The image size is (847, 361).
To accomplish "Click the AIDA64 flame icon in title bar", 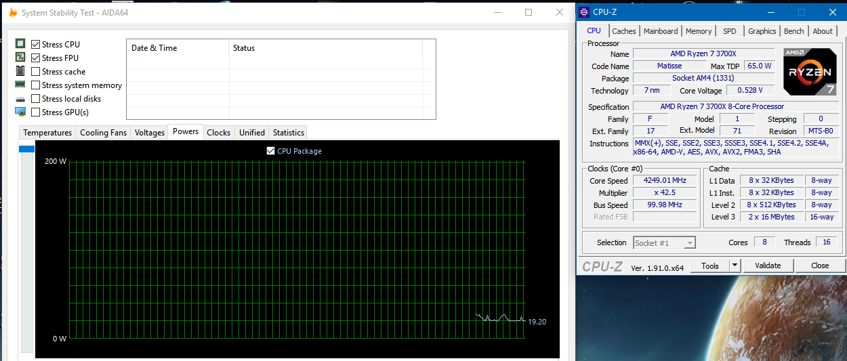I will (13, 12).
